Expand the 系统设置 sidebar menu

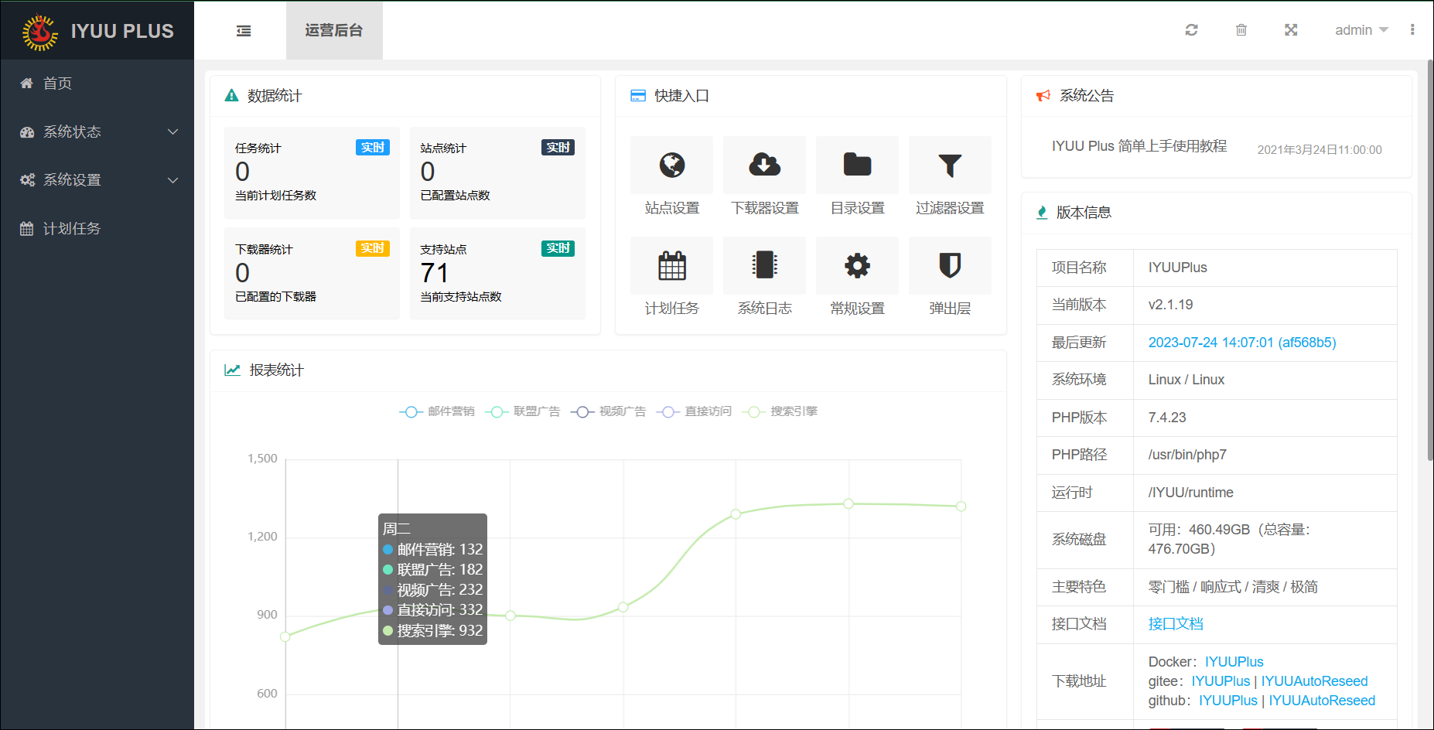tap(97, 180)
